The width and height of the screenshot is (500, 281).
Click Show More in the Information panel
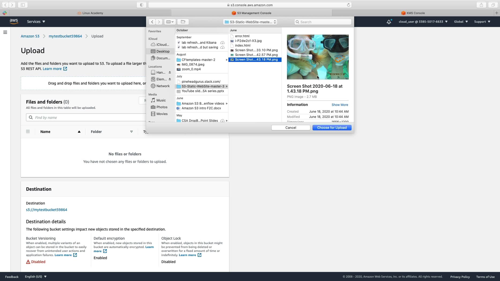click(x=340, y=105)
